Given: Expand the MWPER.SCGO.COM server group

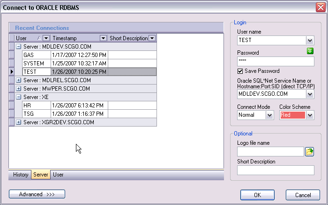Looking at the screenshot, I should click(19, 89).
